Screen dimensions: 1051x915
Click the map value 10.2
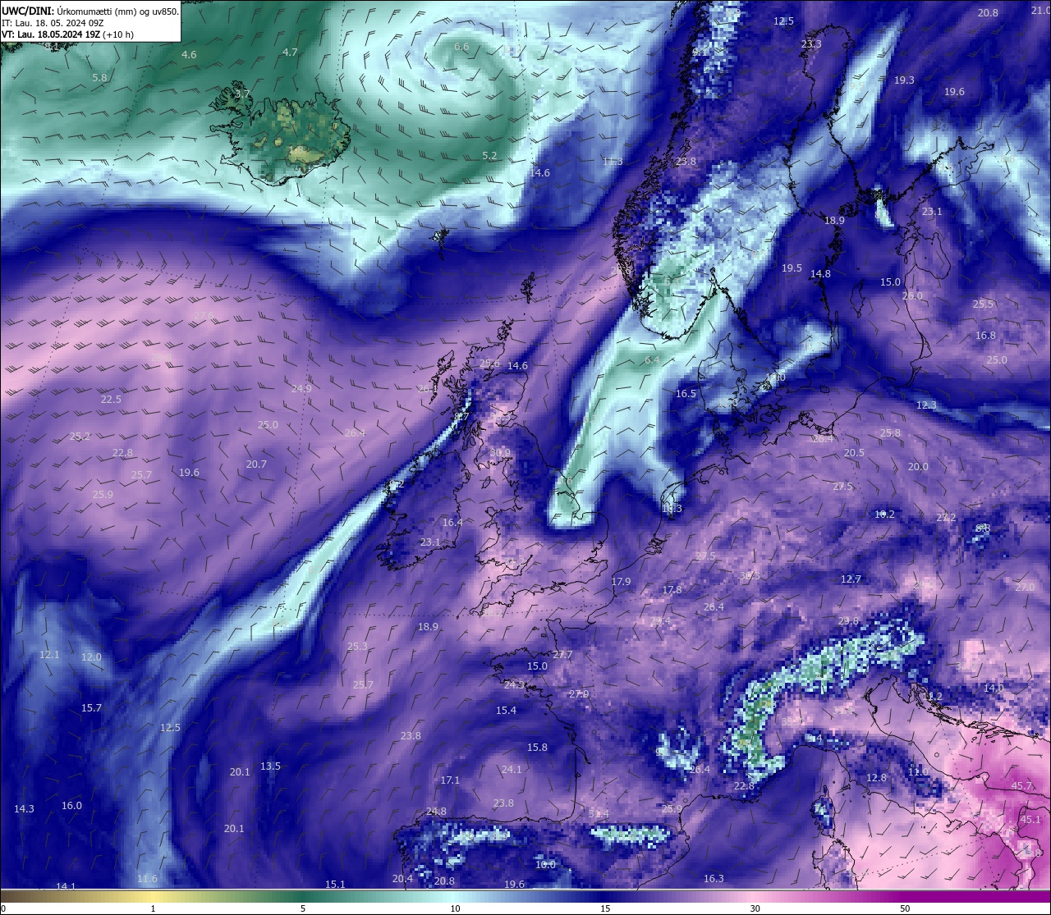[884, 514]
